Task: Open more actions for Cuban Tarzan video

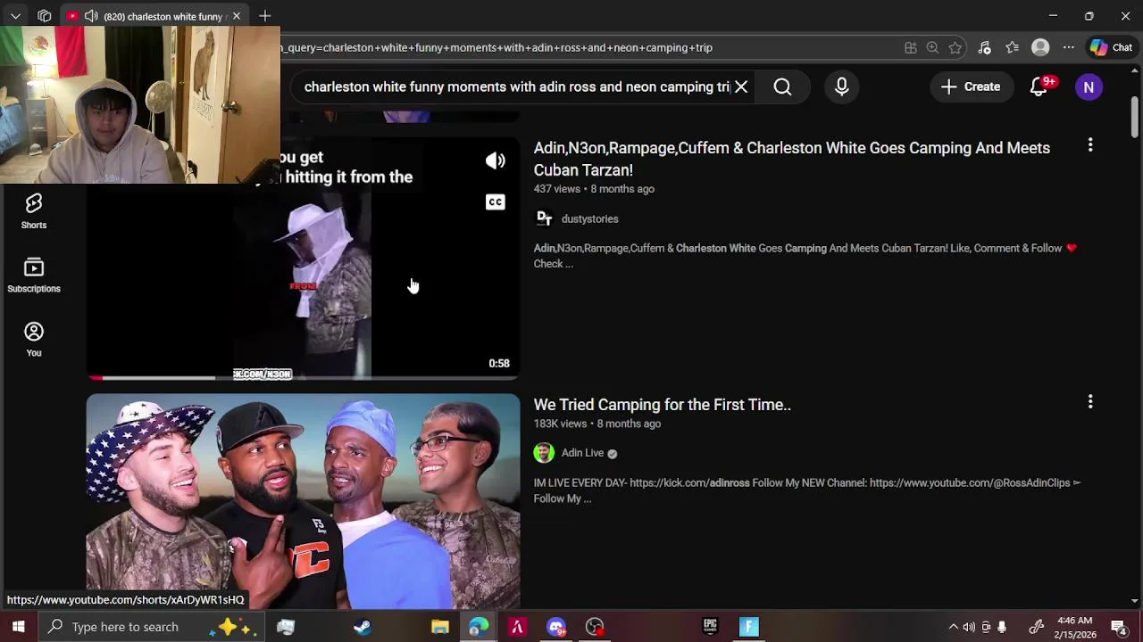Action: coord(1090,144)
